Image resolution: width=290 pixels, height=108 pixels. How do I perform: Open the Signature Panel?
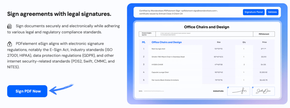tap(254, 12)
